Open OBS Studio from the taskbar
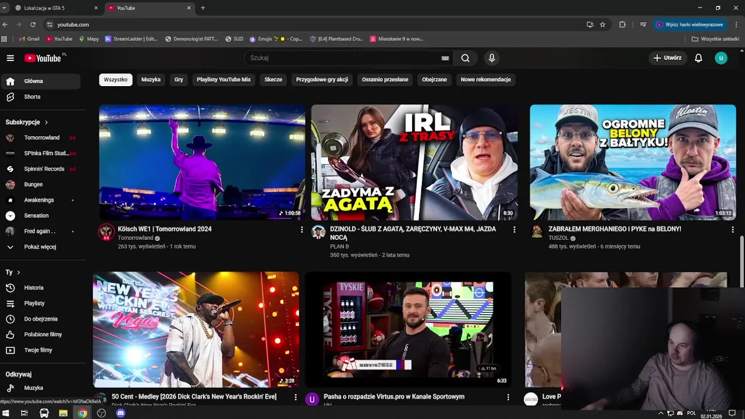Screen dimensions: 745x419 point(102,413)
